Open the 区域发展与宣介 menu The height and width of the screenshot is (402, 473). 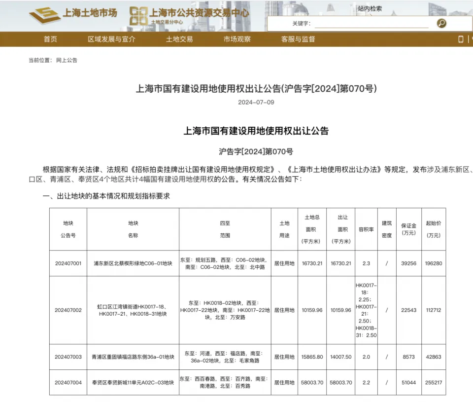(x=110, y=39)
